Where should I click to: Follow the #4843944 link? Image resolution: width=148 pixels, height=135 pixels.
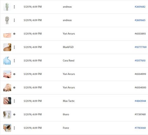[x=140, y=101]
